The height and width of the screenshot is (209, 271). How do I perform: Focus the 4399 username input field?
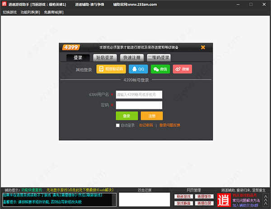click(x=139, y=94)
